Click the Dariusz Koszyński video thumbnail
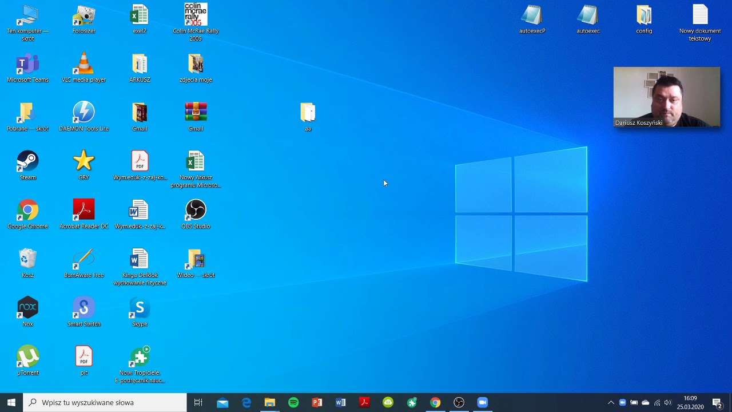This screenshot has height=412, width=732. [x=667, y=97]
